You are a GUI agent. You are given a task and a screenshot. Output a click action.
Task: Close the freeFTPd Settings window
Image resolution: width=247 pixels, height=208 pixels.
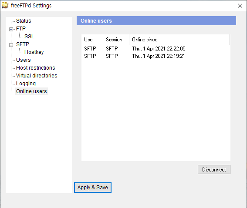(x=240, y=6)
